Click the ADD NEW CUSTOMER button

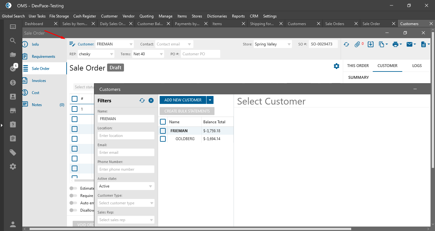click(183, 100)
